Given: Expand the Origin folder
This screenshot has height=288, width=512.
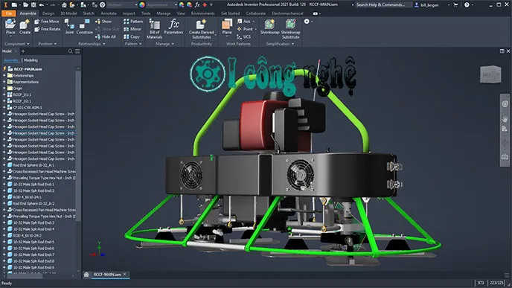Looking at the screenshot, I should click(x=4, y=88).
